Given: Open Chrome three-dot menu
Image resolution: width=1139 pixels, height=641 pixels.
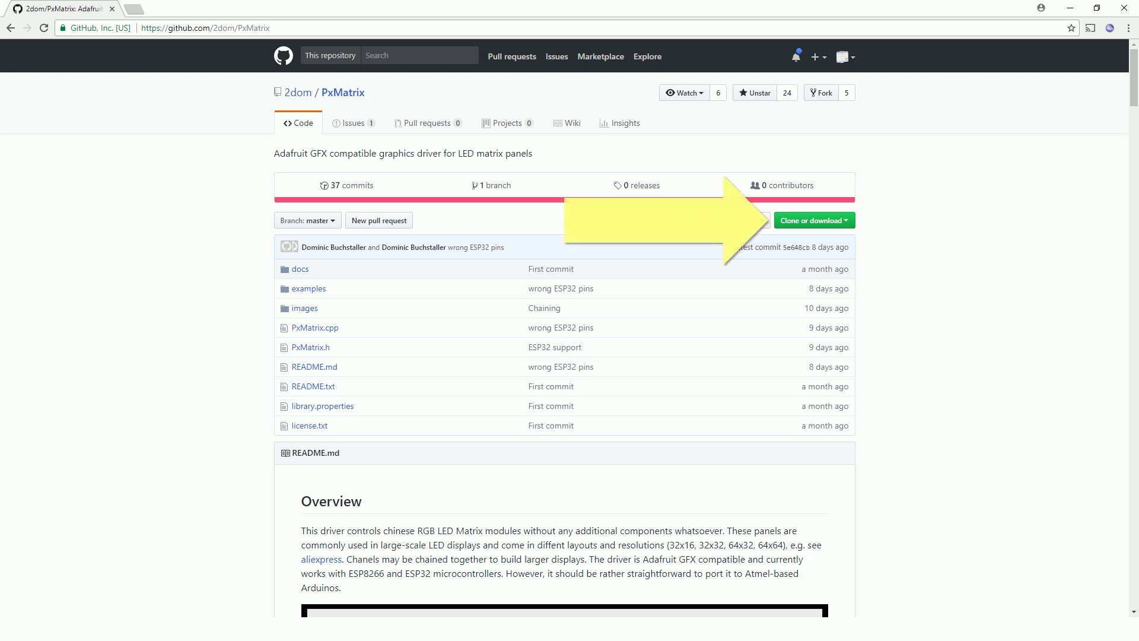Looking at the screenshot, I should coord(1128,28).
